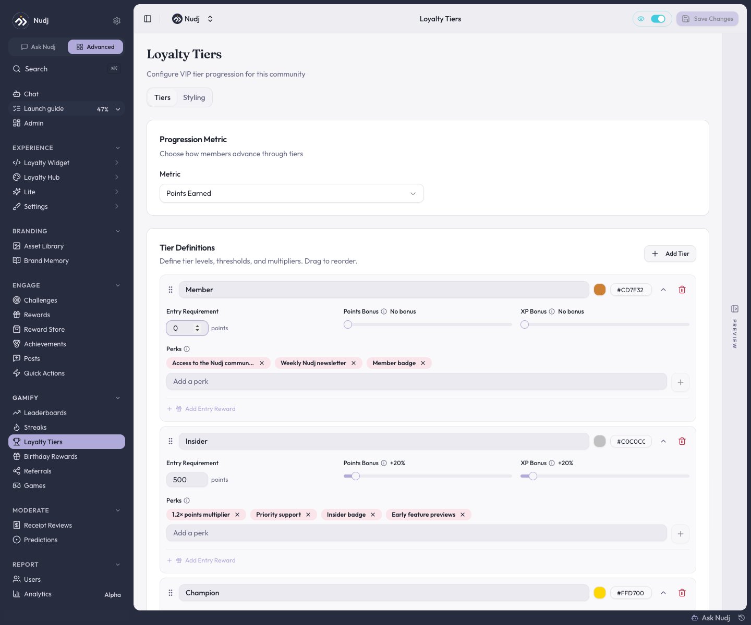Click the Save Changes button
751x625 pixels.
tap(707, 19)
